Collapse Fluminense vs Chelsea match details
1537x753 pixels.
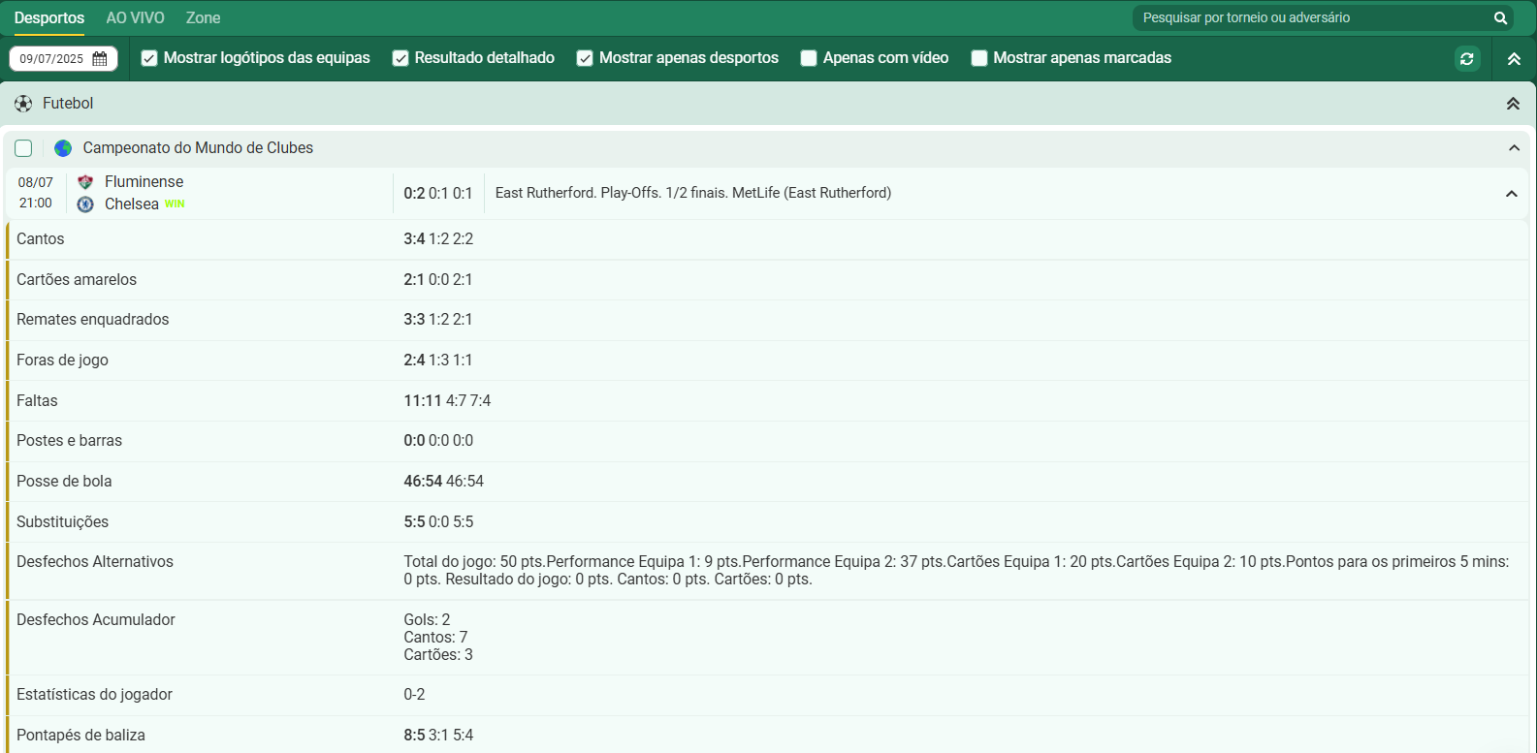[x=1511, y=194]
